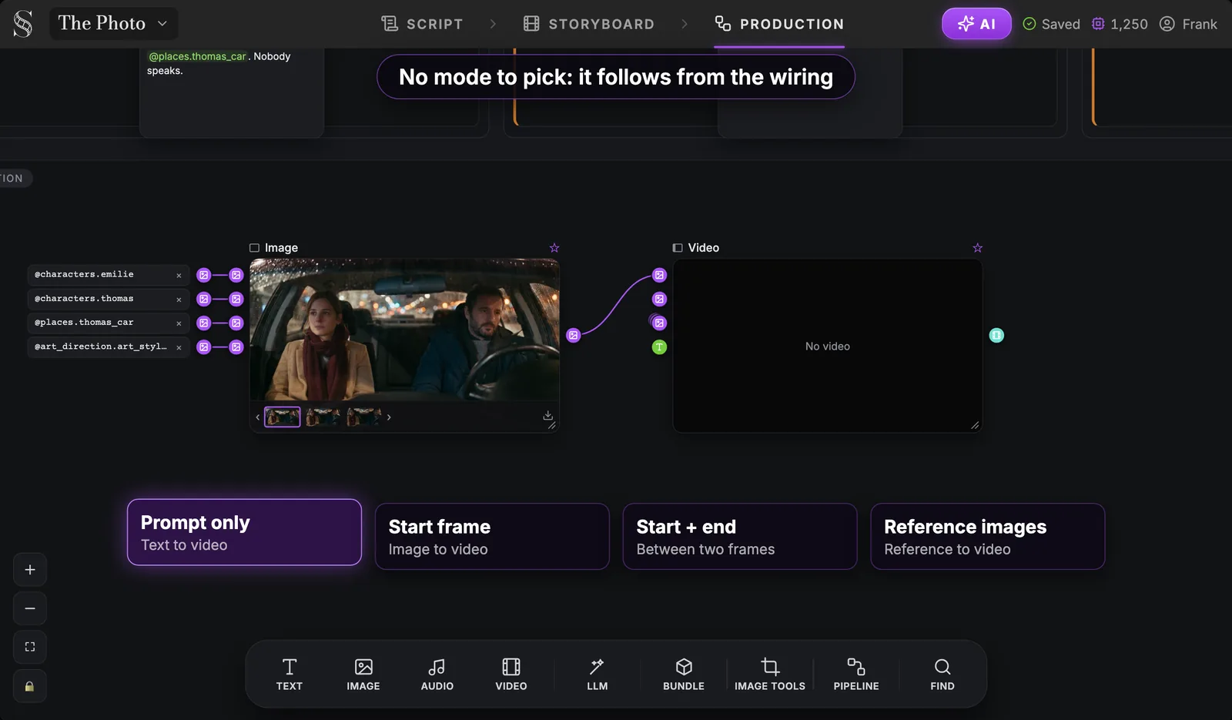This screenshot has height=720, width=1232.
Task: Select the third generated image thumbnail
Action: click(364, 417)
